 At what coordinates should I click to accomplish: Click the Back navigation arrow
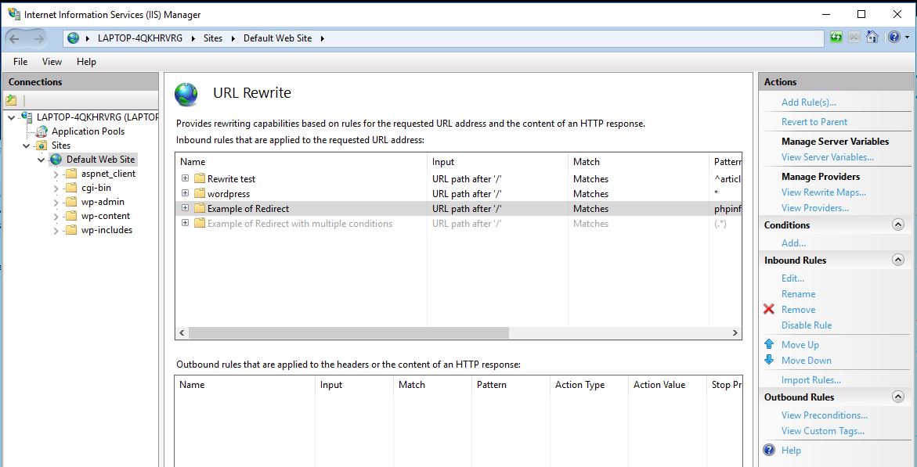pos(13,38)
